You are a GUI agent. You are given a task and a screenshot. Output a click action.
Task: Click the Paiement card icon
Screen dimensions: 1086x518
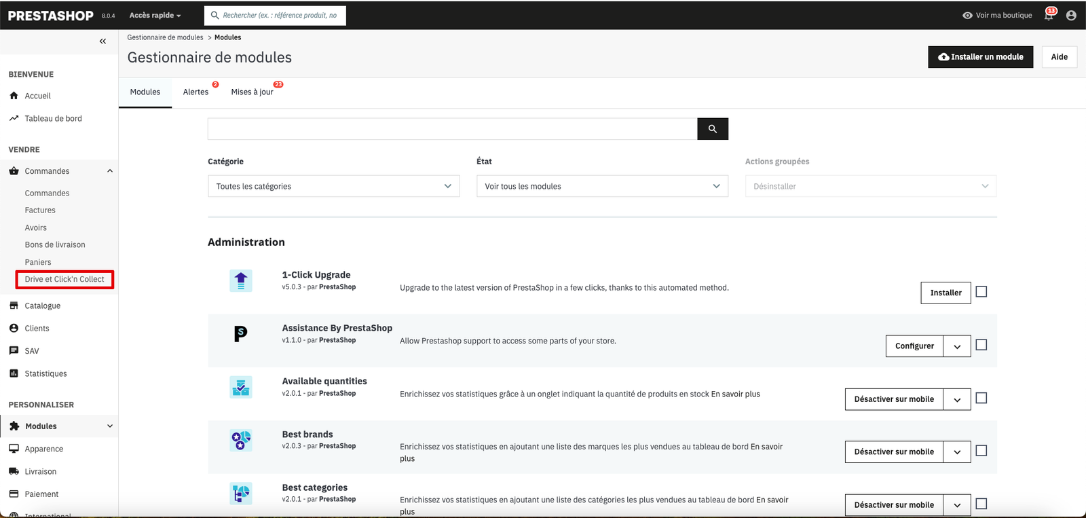(x=14, y=494)
